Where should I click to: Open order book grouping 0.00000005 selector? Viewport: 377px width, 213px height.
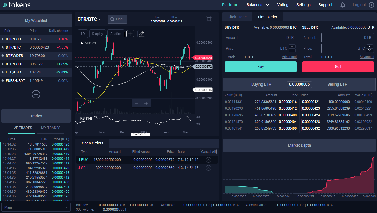[x=299, y=84]
